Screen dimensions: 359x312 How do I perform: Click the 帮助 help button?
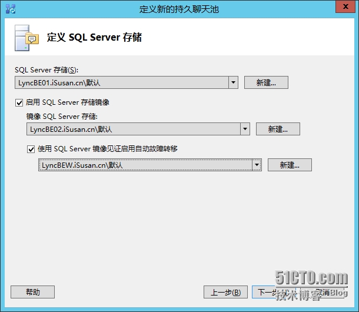[32, 292]
